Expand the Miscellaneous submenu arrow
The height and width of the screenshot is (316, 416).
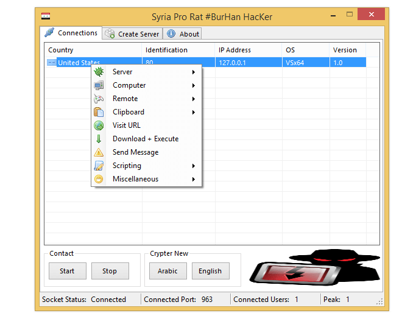coord(194,179)
